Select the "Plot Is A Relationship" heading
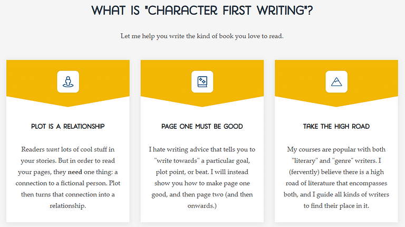Viewport: 405px width, 227px height. point(68,126)
